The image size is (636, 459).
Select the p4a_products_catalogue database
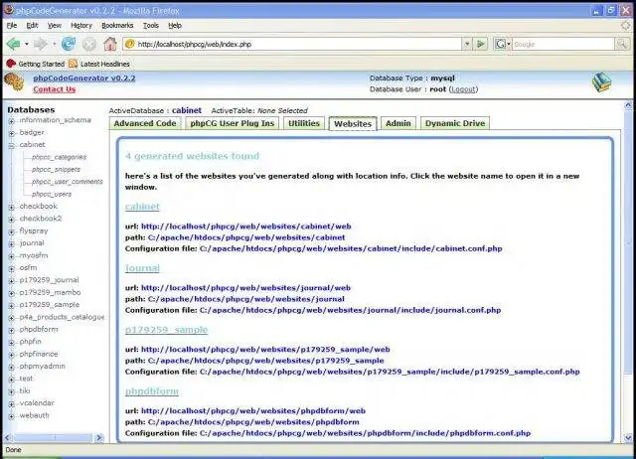[62, 317]
